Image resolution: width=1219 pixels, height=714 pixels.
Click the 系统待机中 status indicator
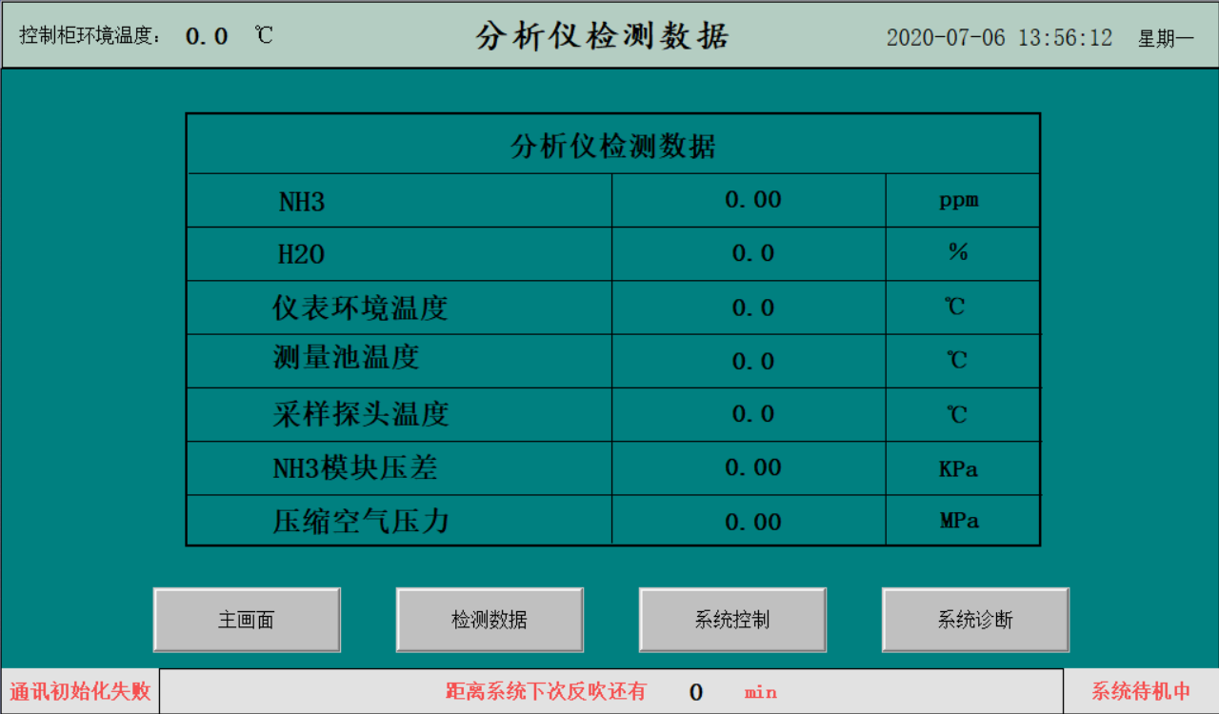1141,692
